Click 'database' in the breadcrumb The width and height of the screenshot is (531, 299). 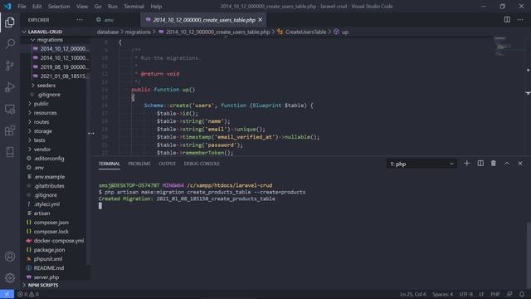(108, 32)
